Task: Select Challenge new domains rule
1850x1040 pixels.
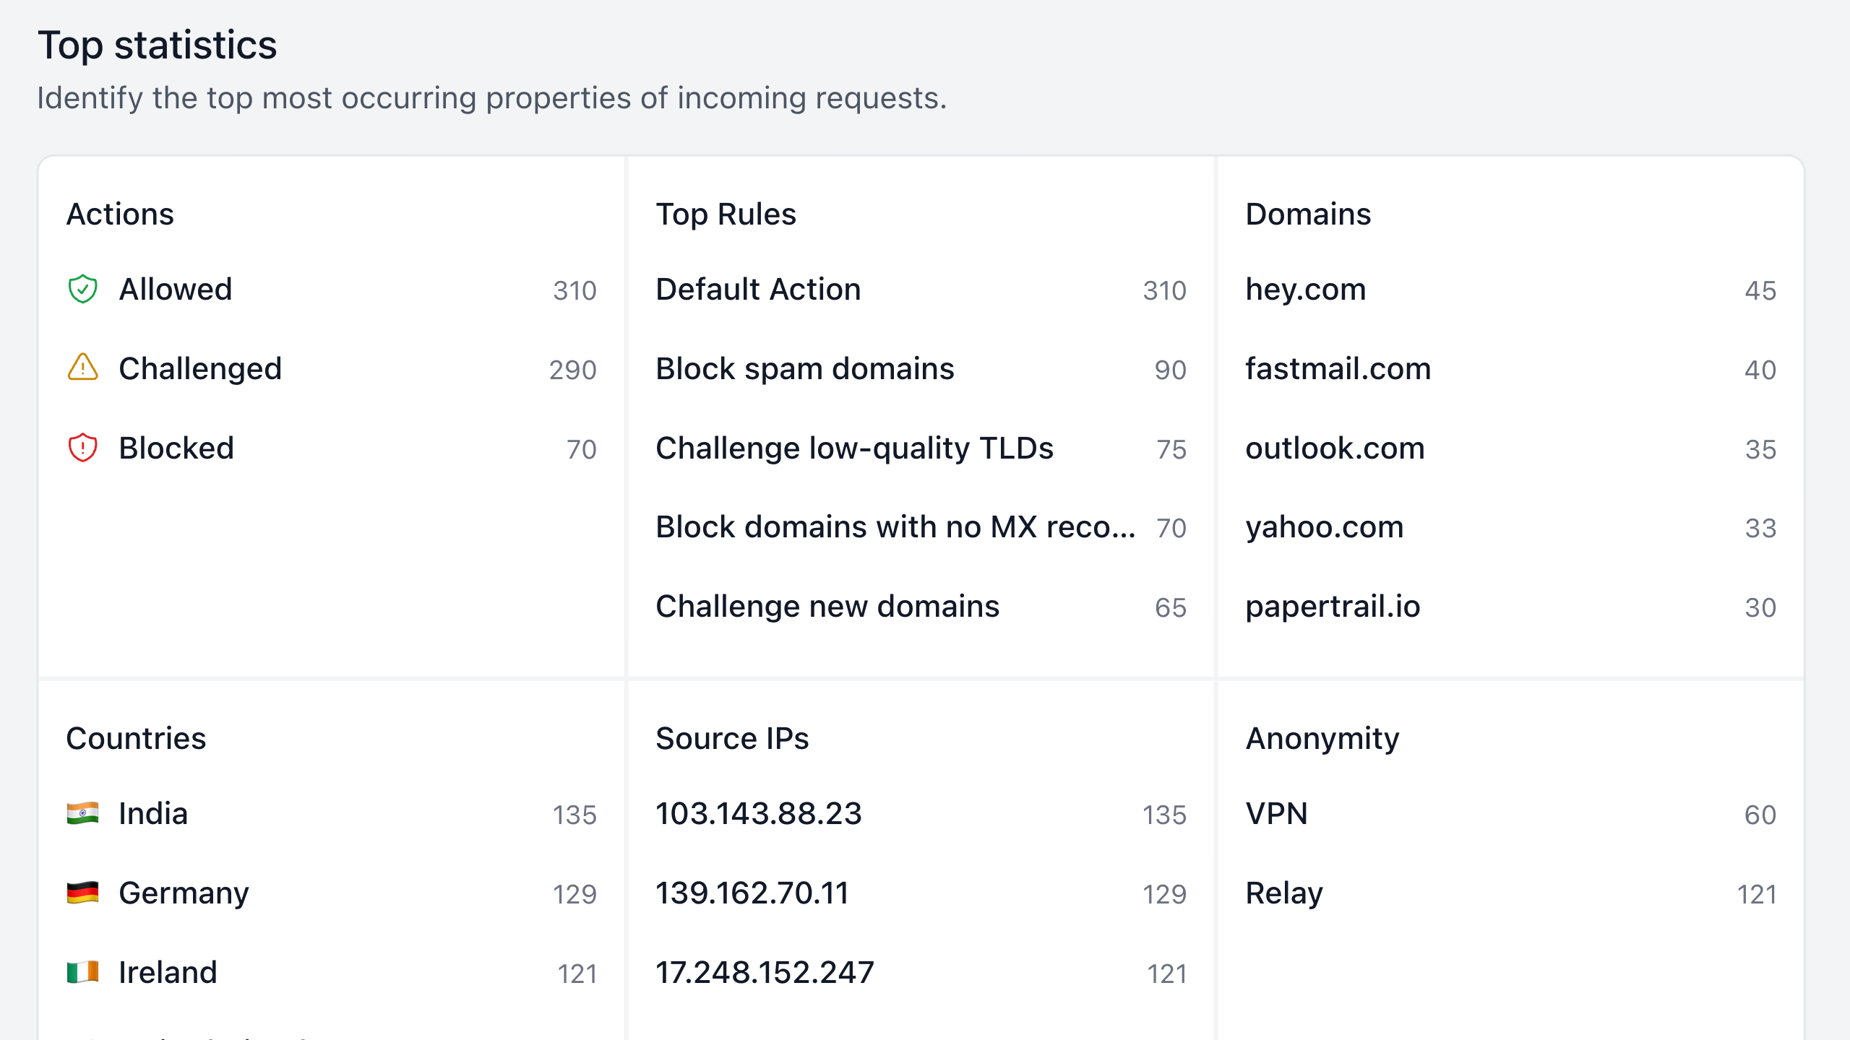Action: [x=827, y=607]
